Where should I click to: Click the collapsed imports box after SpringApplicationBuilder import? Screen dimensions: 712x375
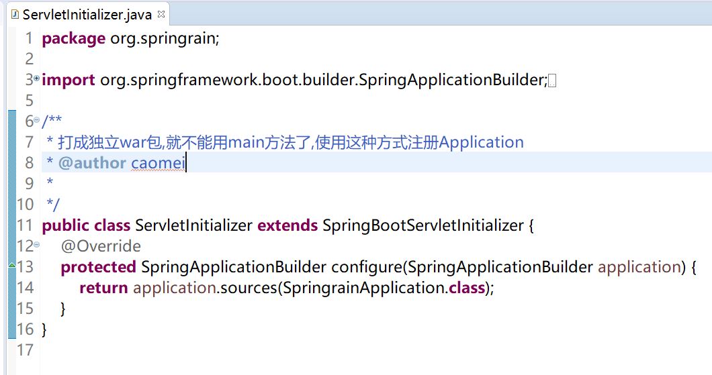click(x=552, y=81)
